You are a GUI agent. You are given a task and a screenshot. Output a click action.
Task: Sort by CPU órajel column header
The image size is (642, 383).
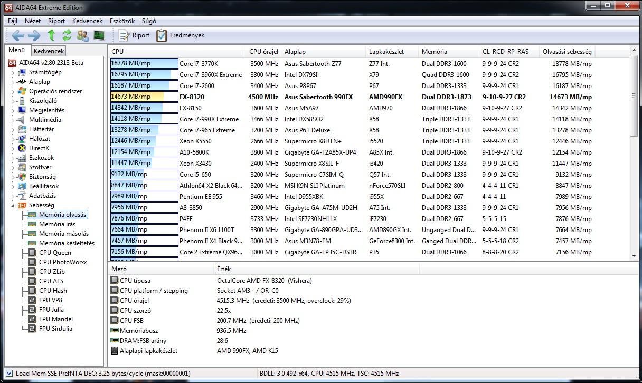click(263, 52)
